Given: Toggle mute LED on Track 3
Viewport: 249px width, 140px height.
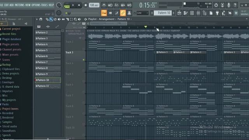Looking at the screenshot, I should [84, 60].
